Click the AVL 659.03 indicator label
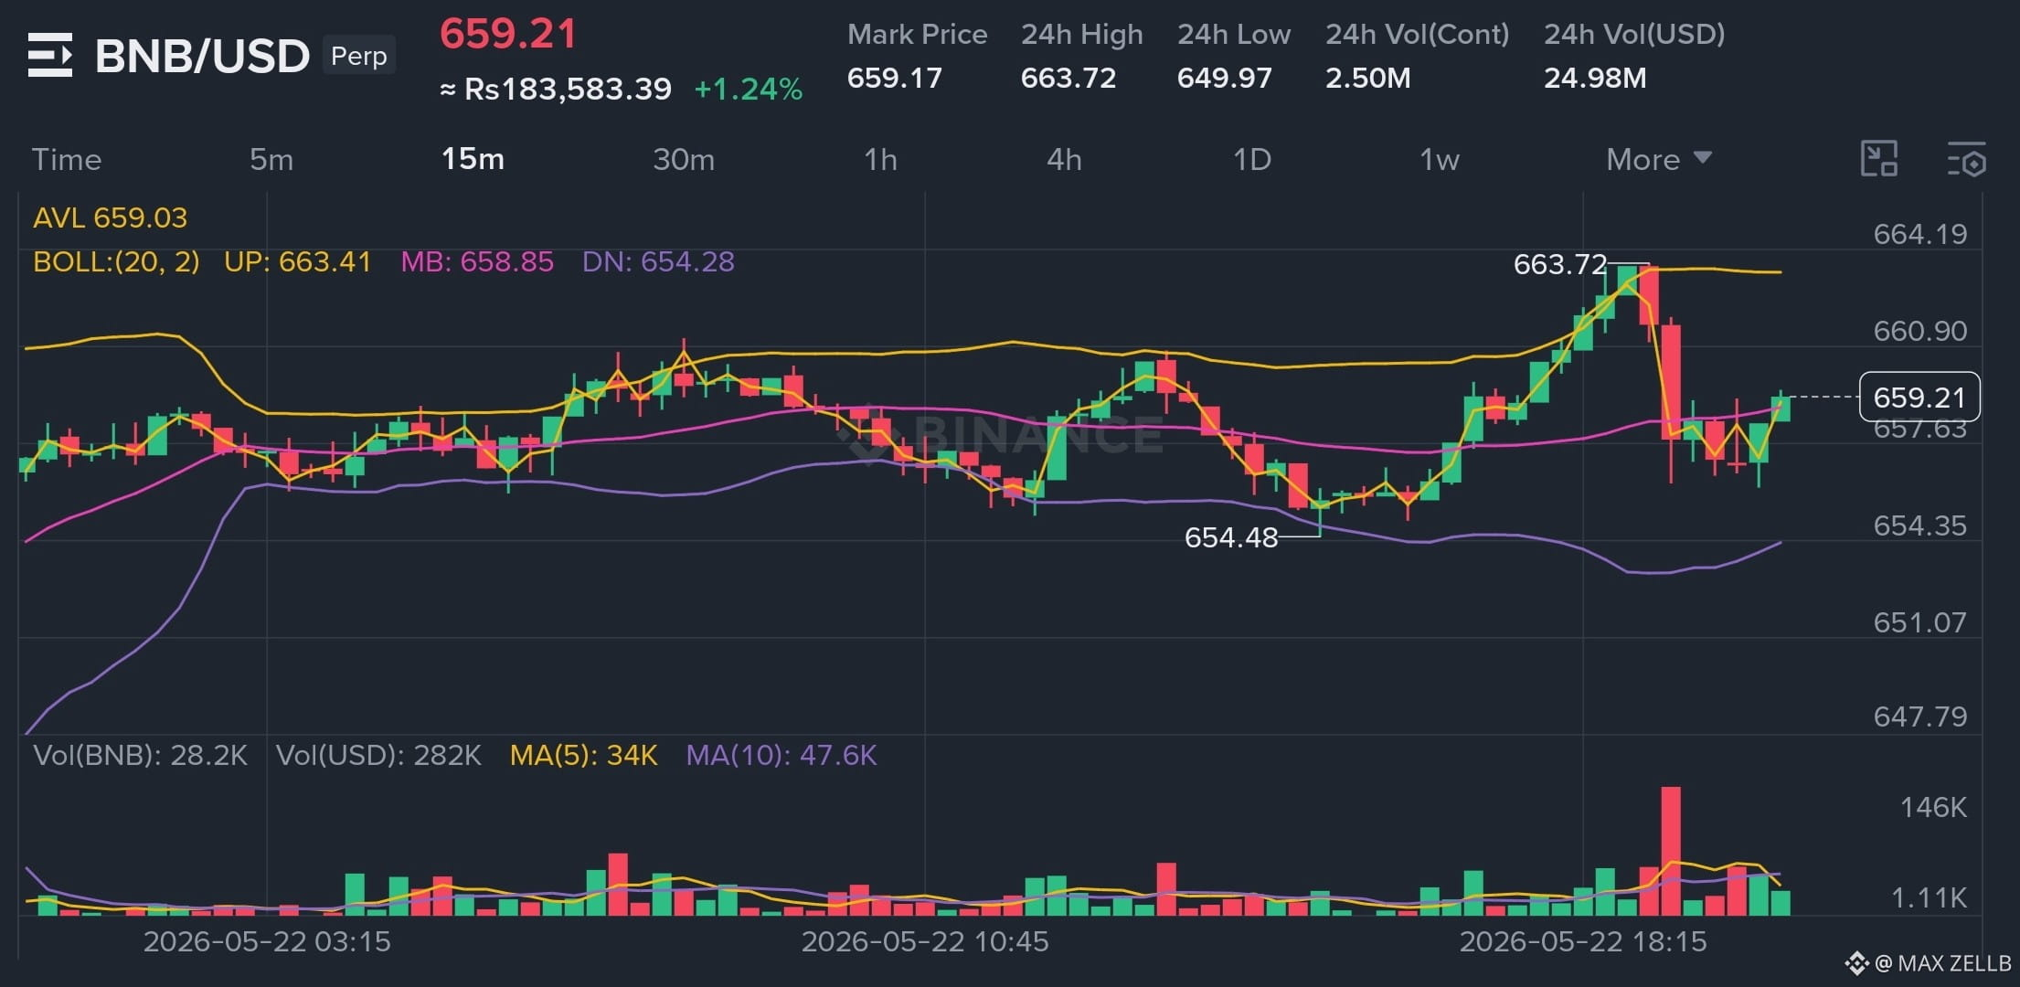Viewport: 2020px width, 987px height. tap(110, 218)
